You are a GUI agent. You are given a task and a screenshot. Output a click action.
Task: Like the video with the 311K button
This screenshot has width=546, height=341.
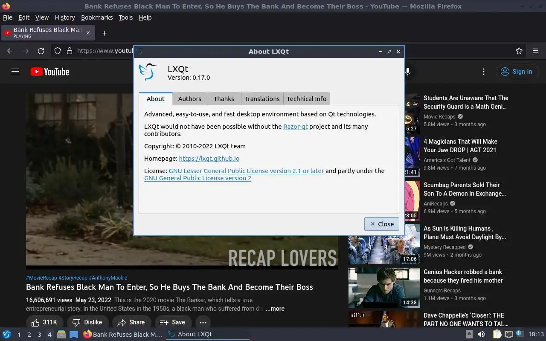click(x=45, y=322)
